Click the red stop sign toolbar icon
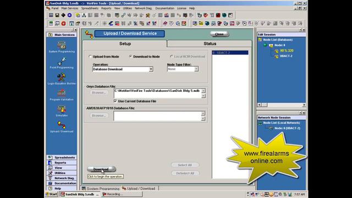The width and height of the screenshot is (352, 198). pyautogui.click(x=64, y=23)
